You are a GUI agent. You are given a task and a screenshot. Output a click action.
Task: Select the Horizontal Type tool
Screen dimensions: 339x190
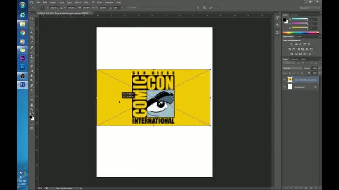[32, 90]
